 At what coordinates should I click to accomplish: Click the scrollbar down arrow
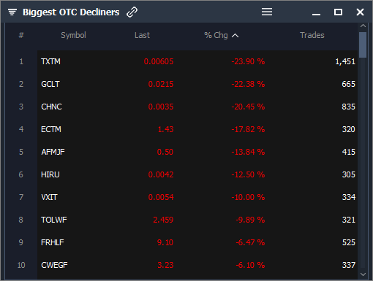click(363, 274)
